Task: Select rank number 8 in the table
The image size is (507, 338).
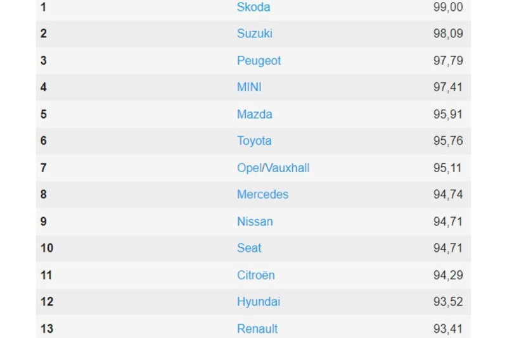Action: (44, 195)
